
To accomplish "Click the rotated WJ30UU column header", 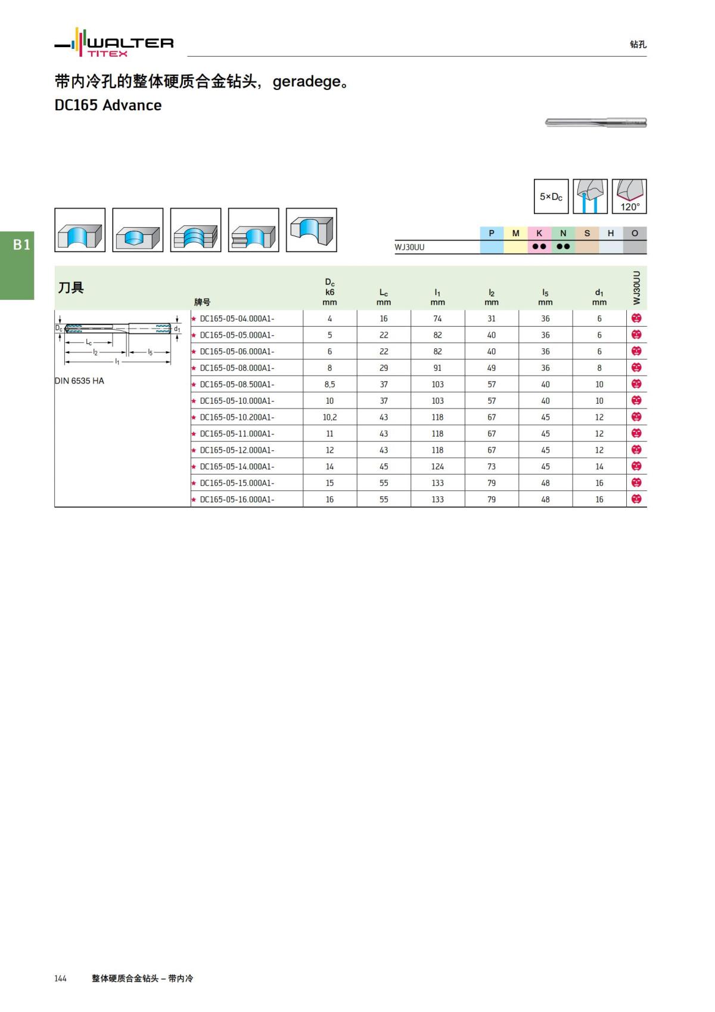I will (x=636, y=287).
